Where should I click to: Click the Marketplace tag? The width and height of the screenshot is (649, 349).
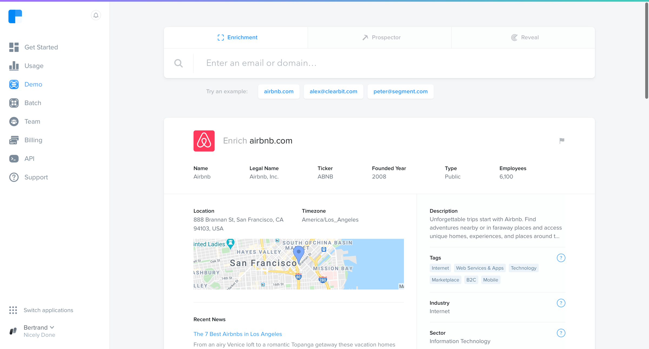pos(445,280)
